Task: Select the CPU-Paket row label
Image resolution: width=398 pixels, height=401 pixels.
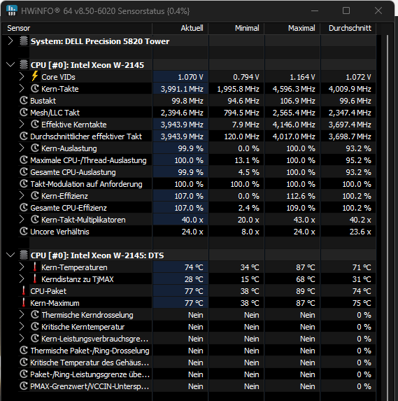Action: click(x=48, y=291)
